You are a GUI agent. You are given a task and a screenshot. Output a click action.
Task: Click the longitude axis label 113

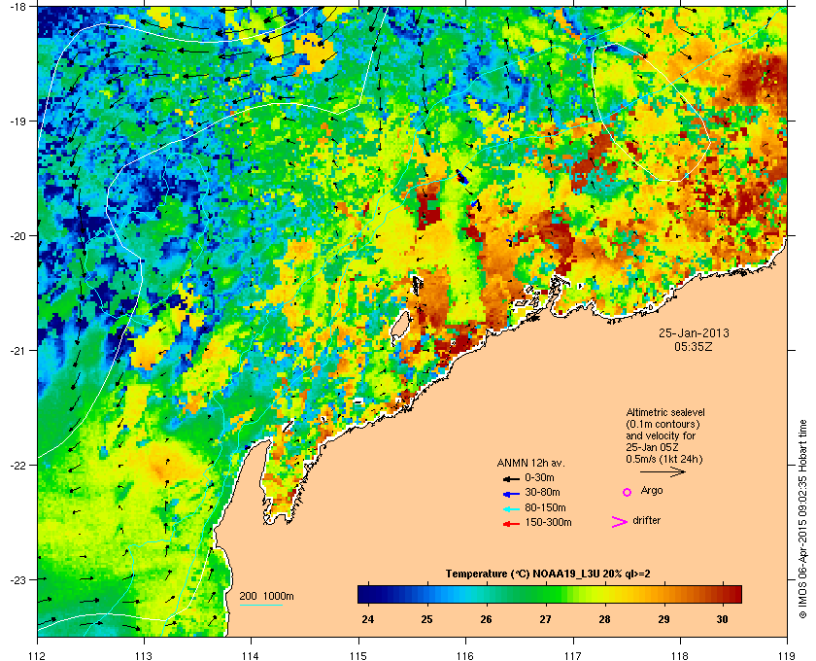tap(144, 655)
